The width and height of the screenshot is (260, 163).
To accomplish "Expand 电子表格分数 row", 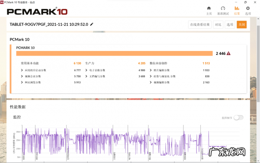I will (86, 70).
